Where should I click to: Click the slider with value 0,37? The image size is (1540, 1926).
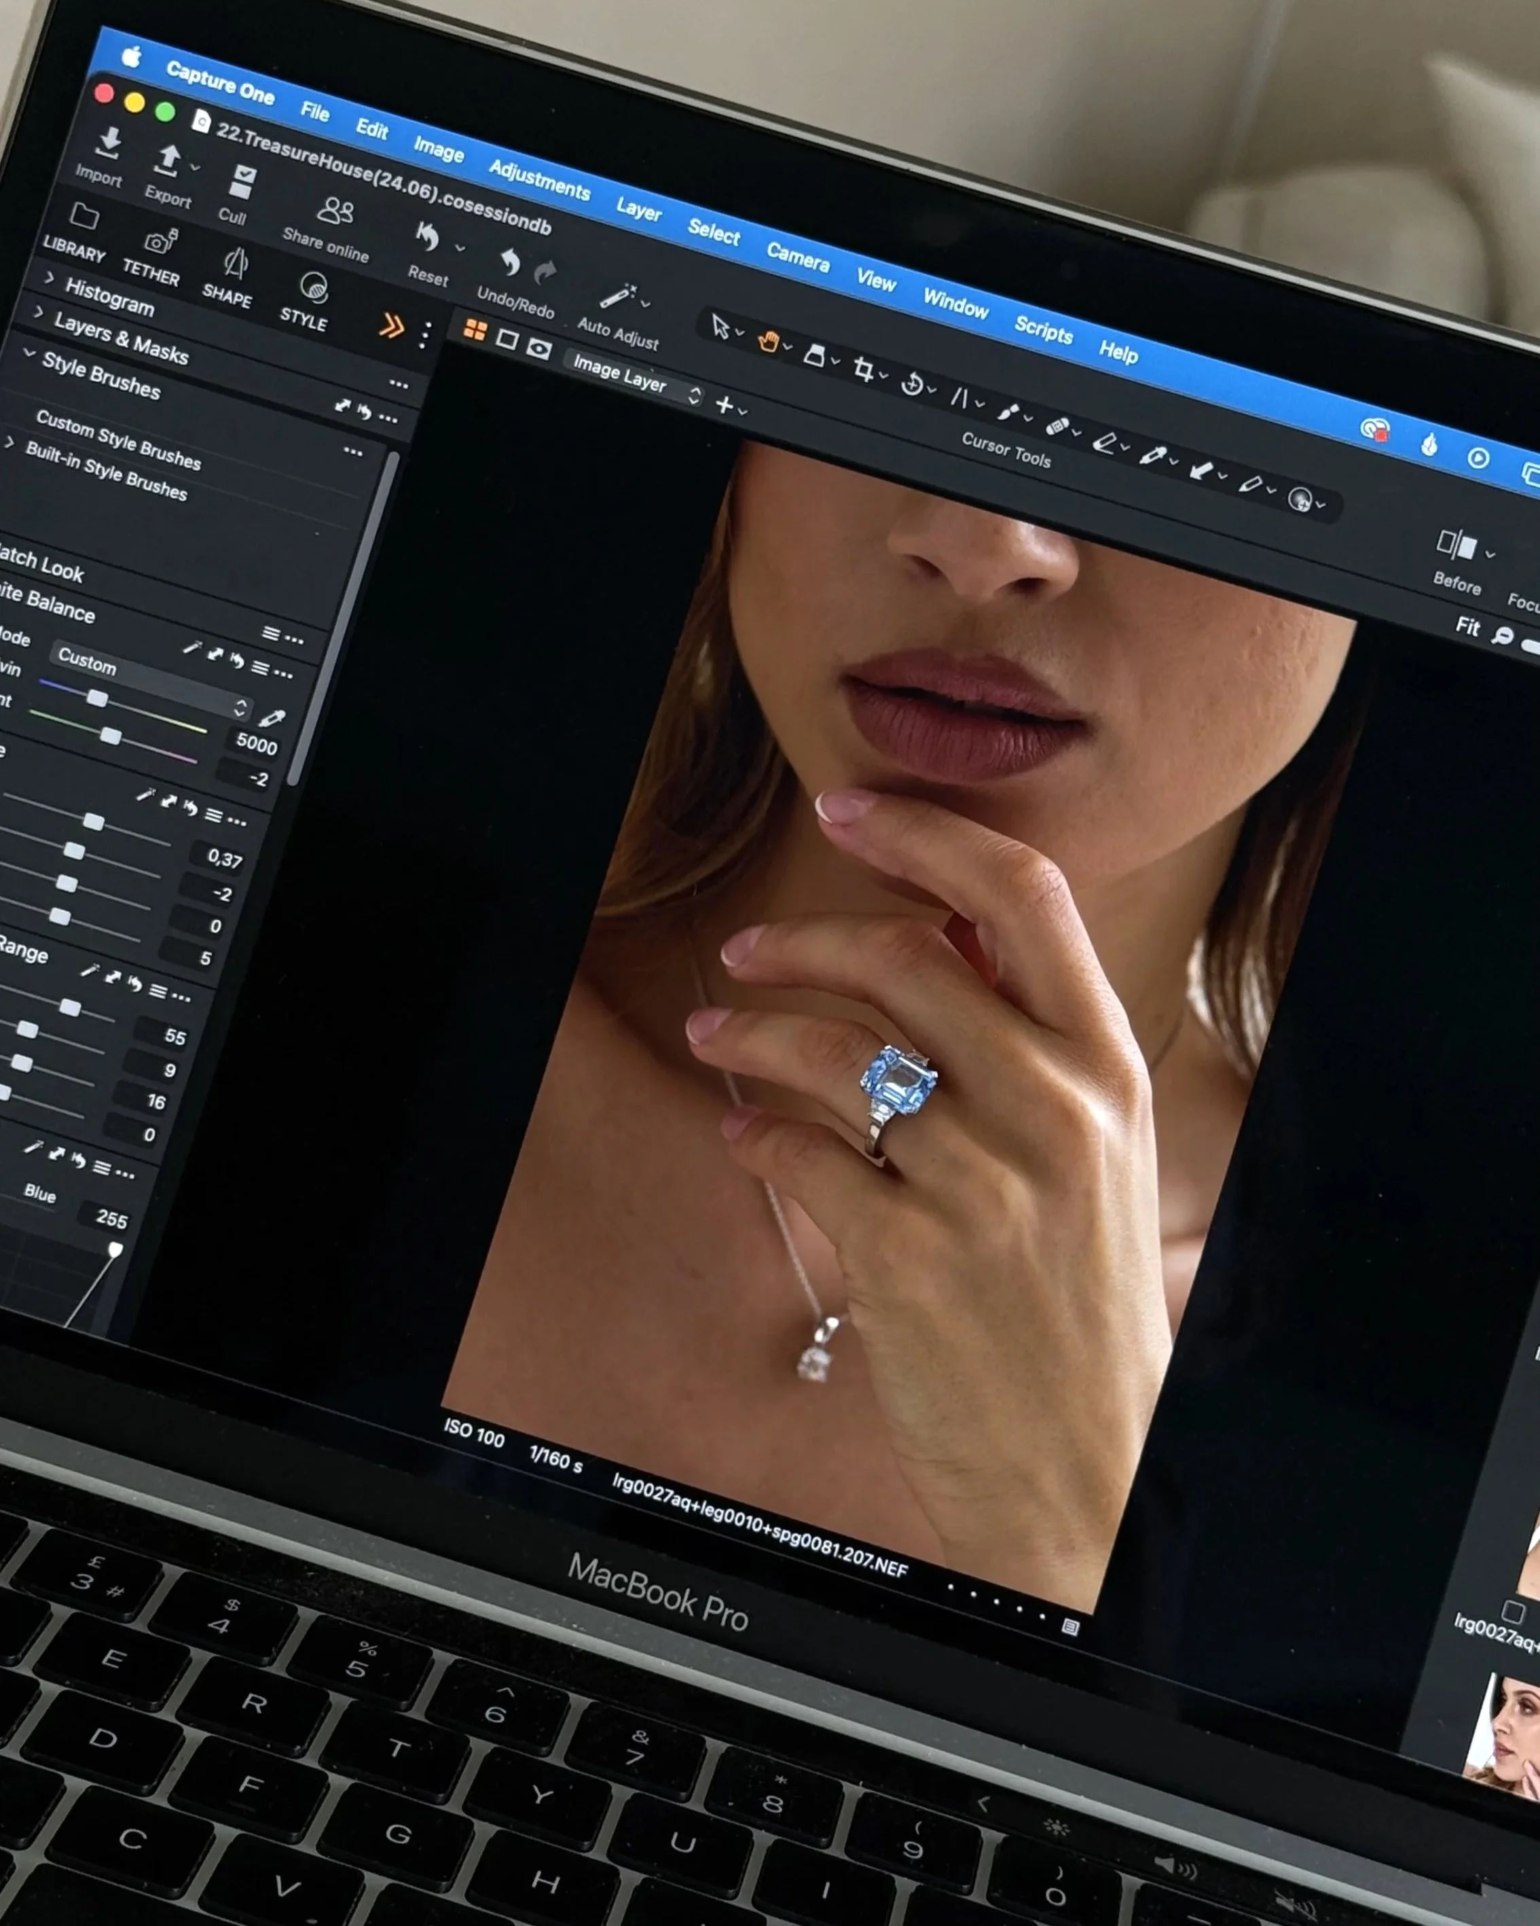click(x=93, y=821)
